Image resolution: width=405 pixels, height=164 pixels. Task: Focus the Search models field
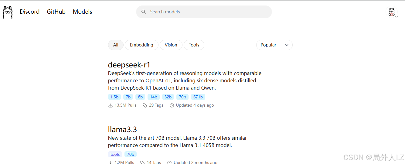click(x=204, y=12)
